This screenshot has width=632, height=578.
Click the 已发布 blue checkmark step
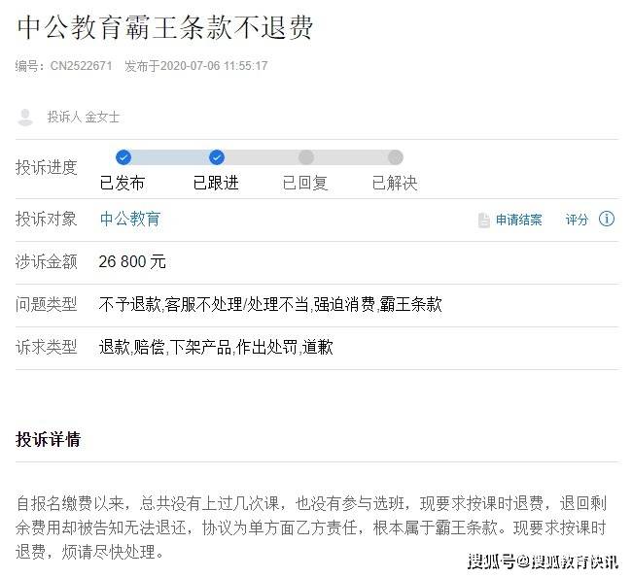click(x=123, y=157)
